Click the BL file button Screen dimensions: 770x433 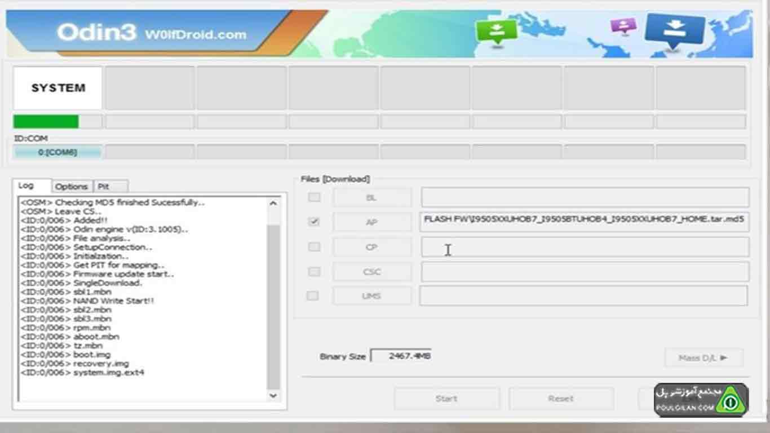click(371, 198)
